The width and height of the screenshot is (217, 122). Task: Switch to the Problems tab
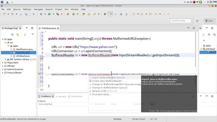click(x=46, y=96)
